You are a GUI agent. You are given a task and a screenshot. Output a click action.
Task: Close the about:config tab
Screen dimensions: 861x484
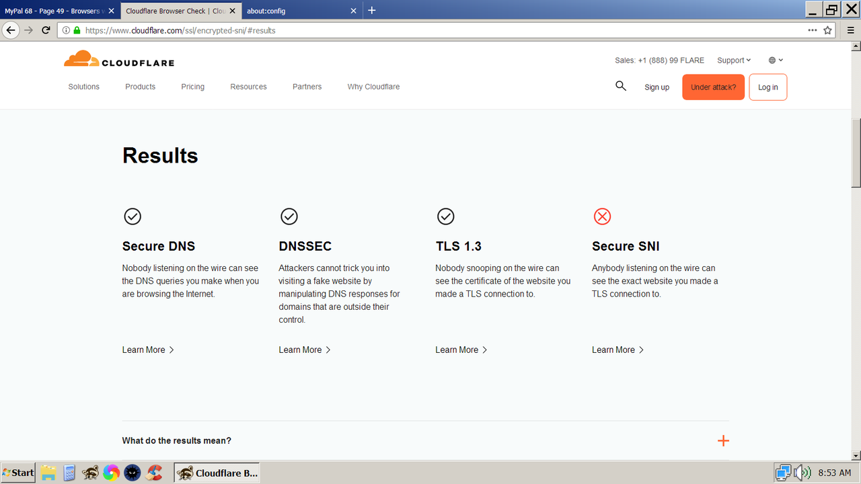click(354, 11)
